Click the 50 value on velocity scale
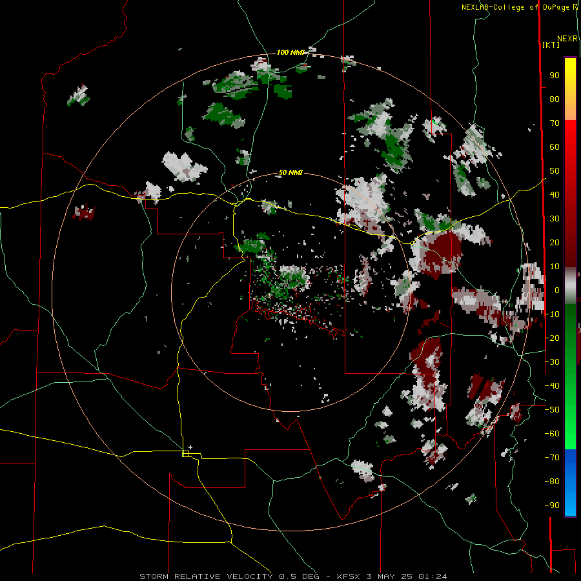This screenshot has height=581, width=581. pos(555,171)
